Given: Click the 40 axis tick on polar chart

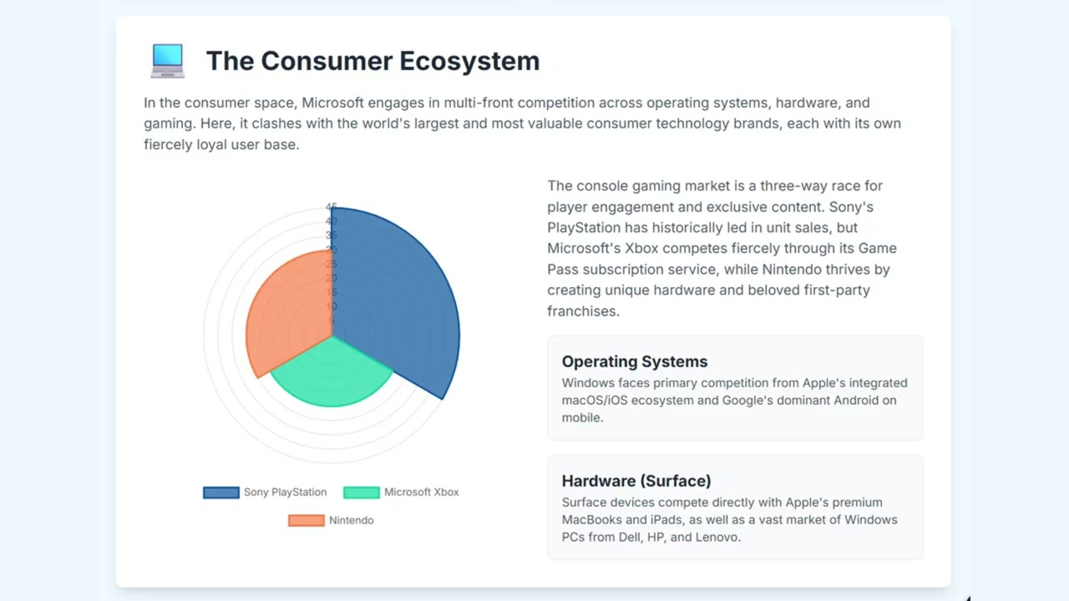Looking at the screenshot, I should point(332,221).
